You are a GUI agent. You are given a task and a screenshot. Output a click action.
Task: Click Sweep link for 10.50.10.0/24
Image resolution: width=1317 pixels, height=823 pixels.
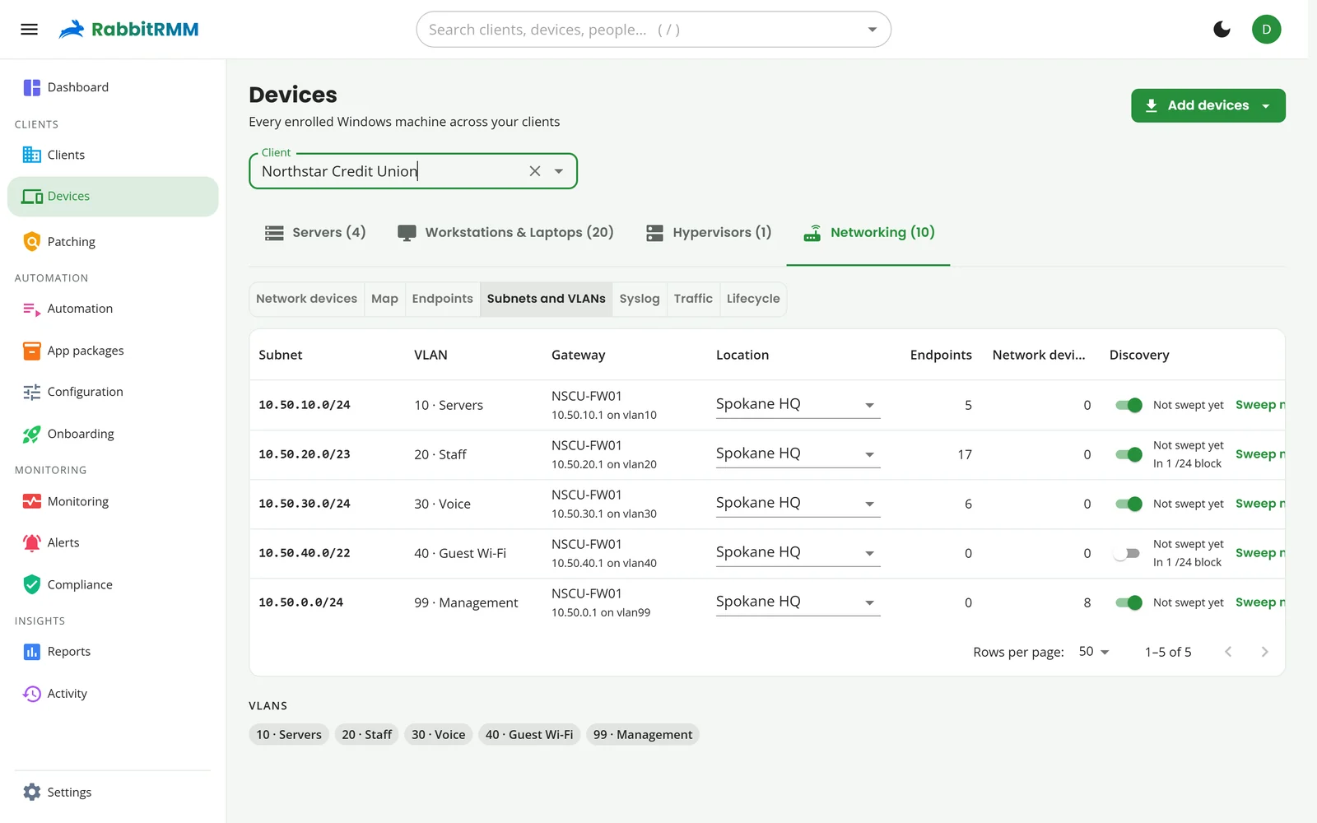1259,405
